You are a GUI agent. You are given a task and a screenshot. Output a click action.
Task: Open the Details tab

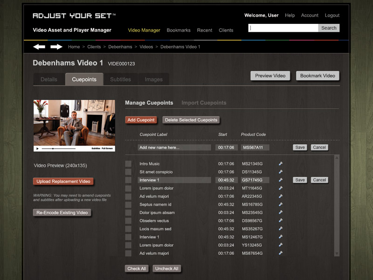[x=49, y=79]
